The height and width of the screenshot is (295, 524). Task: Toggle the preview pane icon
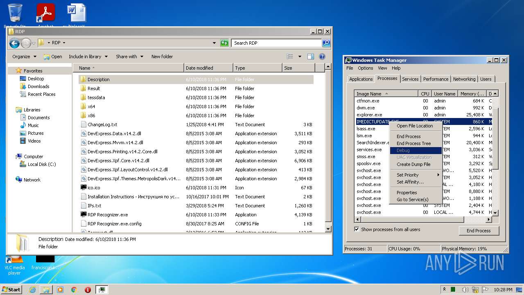coord(311,57)
